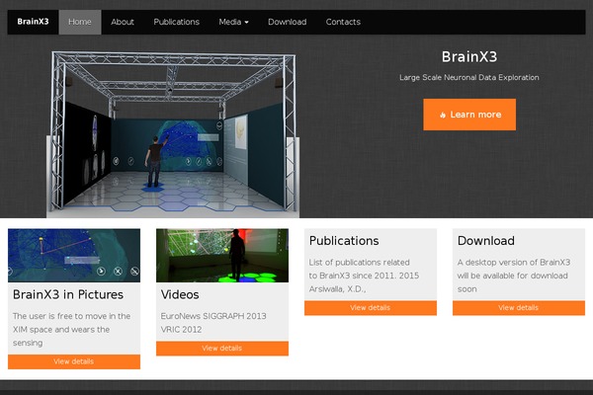This screenshot has height=395, width=593.
Task: Click the BrainX3 in Pictures heading
Action: tap(68, 294)
